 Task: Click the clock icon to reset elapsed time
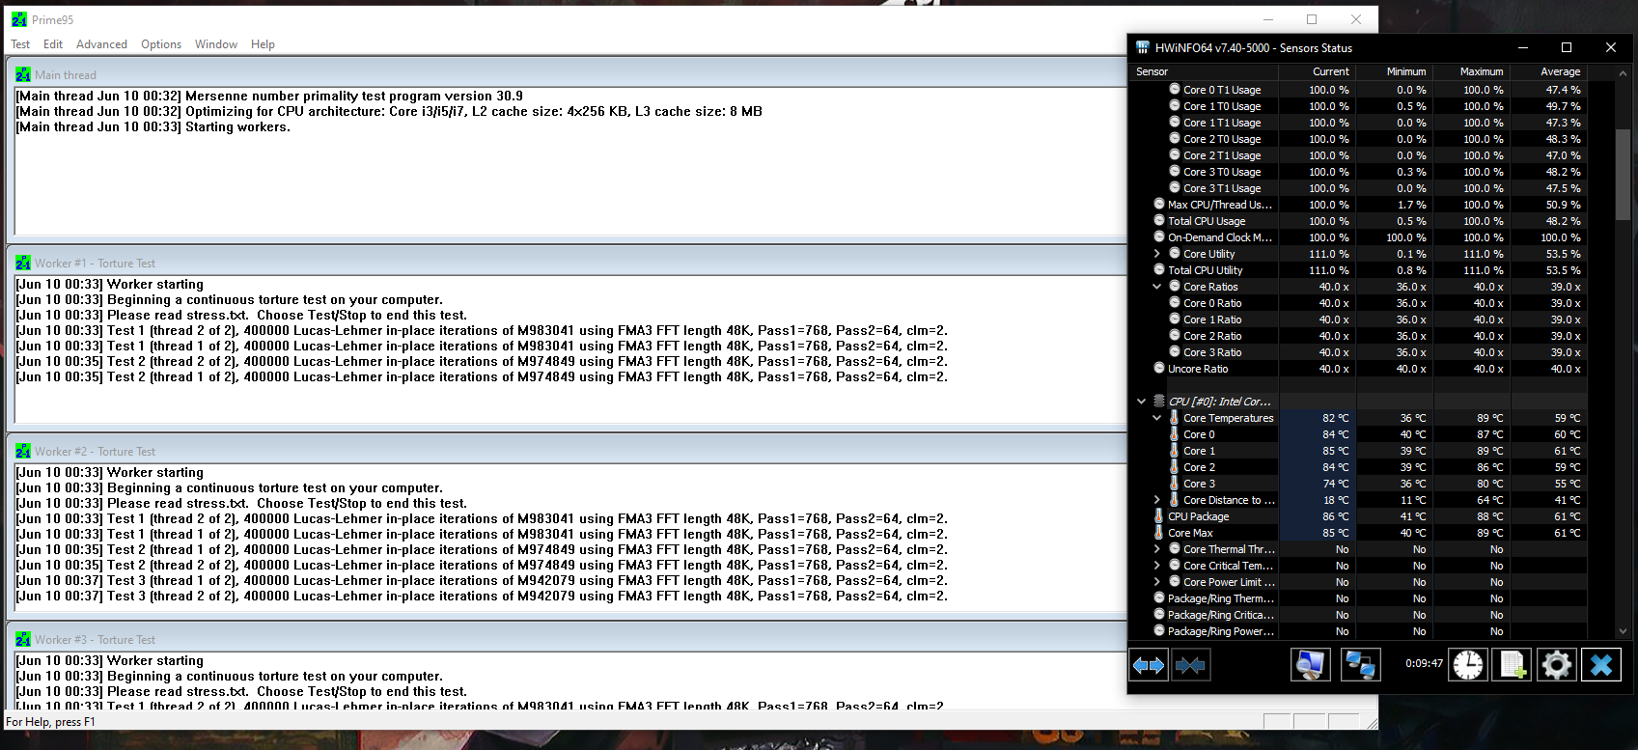point(1468,665)
